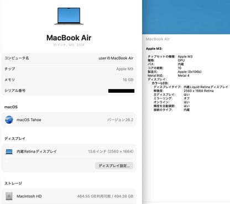
Task: Click the カラーLCD: subsection heading
Action: coord(160,83)
